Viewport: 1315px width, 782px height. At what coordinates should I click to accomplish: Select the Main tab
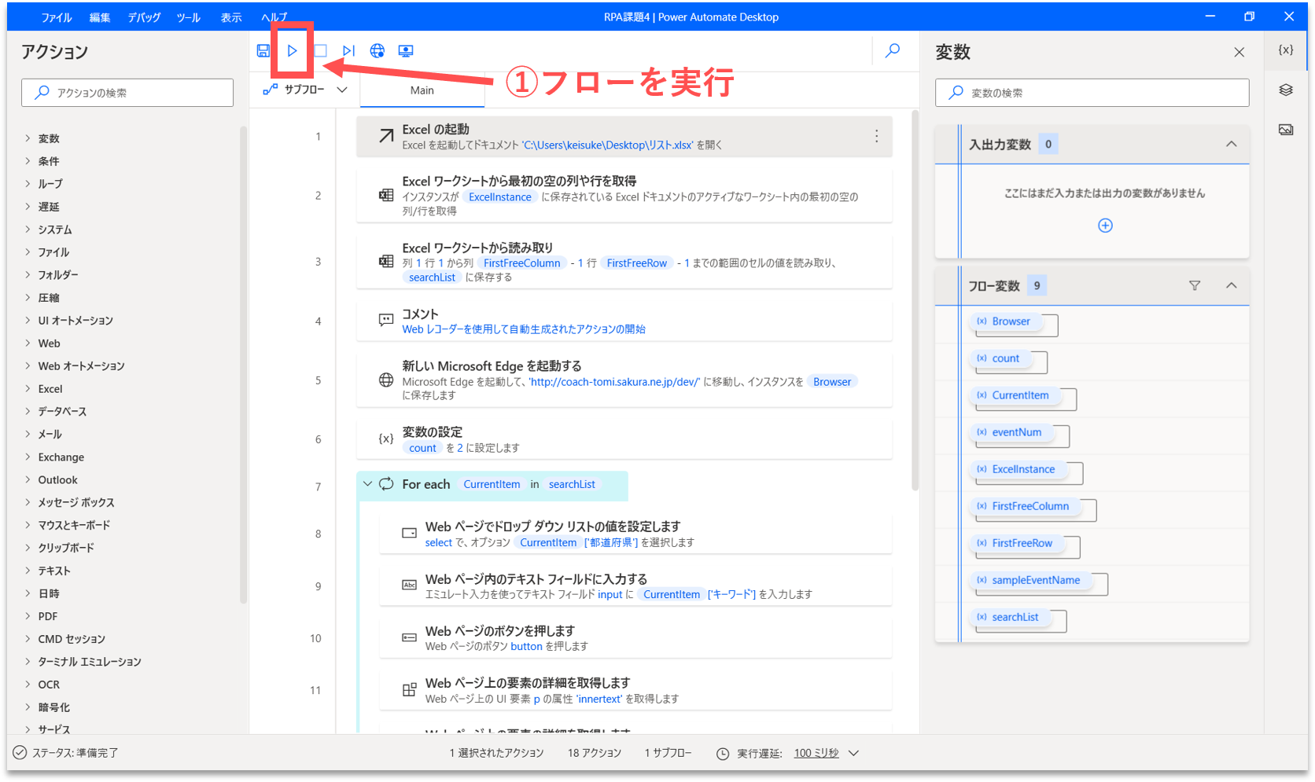coord(422,90)
